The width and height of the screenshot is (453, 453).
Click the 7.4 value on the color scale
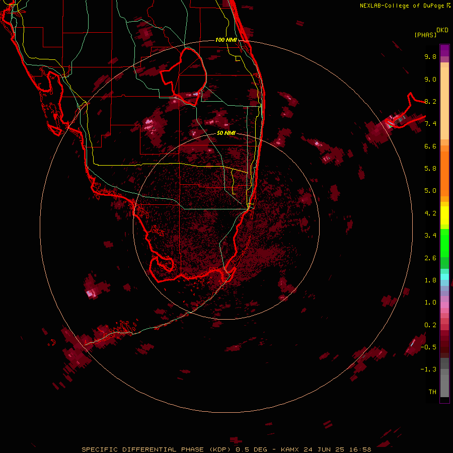(430, 124)
